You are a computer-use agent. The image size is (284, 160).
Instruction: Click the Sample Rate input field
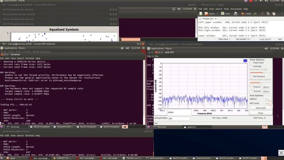pyautogui.click(x=179, y=119)
